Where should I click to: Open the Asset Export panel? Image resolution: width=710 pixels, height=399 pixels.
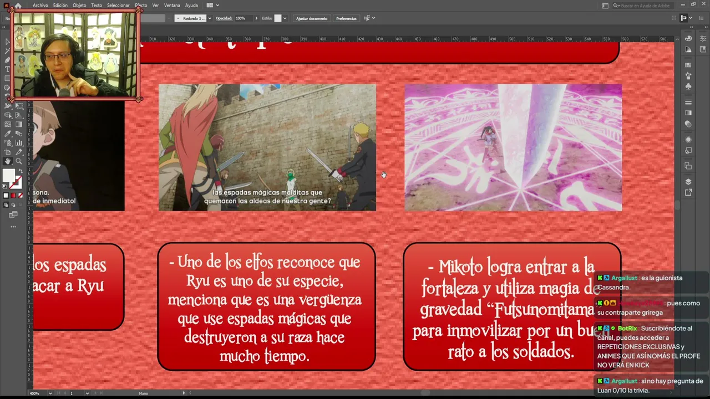[x=688, y=192]
